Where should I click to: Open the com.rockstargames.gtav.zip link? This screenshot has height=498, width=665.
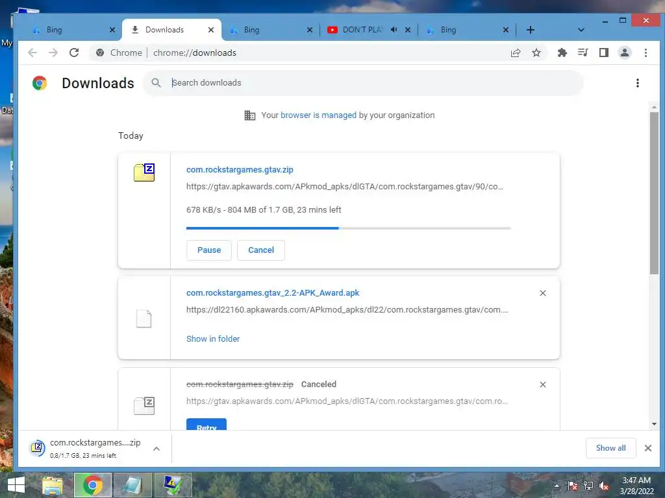tap(240, 169)
